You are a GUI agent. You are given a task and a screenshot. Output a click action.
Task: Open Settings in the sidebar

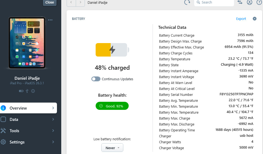click(x=17, y=142)
